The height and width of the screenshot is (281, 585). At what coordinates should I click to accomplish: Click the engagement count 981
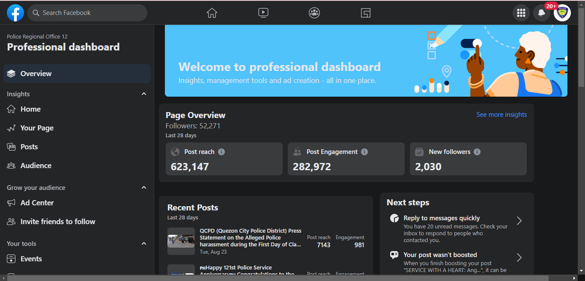pyautogui.click(x=359, y=245)
